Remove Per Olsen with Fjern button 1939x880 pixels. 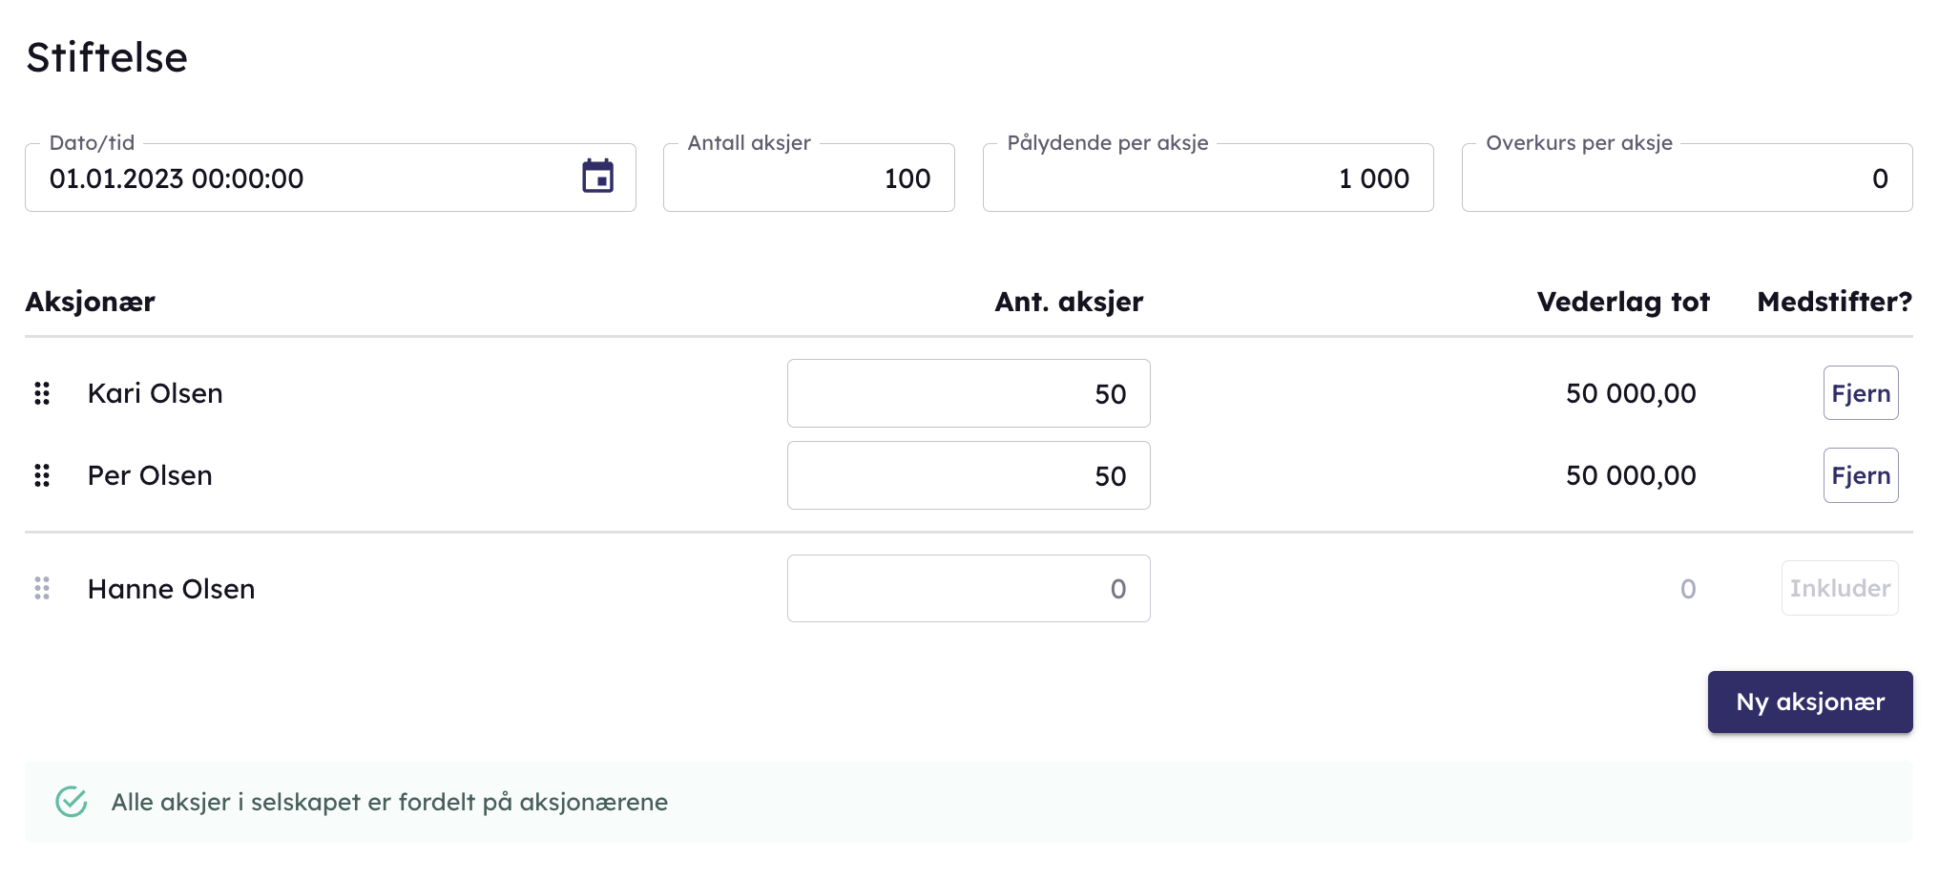[x=1860, y=475]
